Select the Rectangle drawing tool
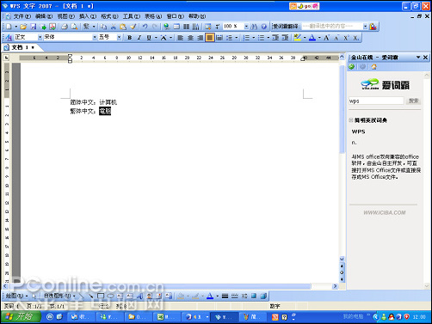This screenshot has height=324, width=432. click(x=101, y=296)
